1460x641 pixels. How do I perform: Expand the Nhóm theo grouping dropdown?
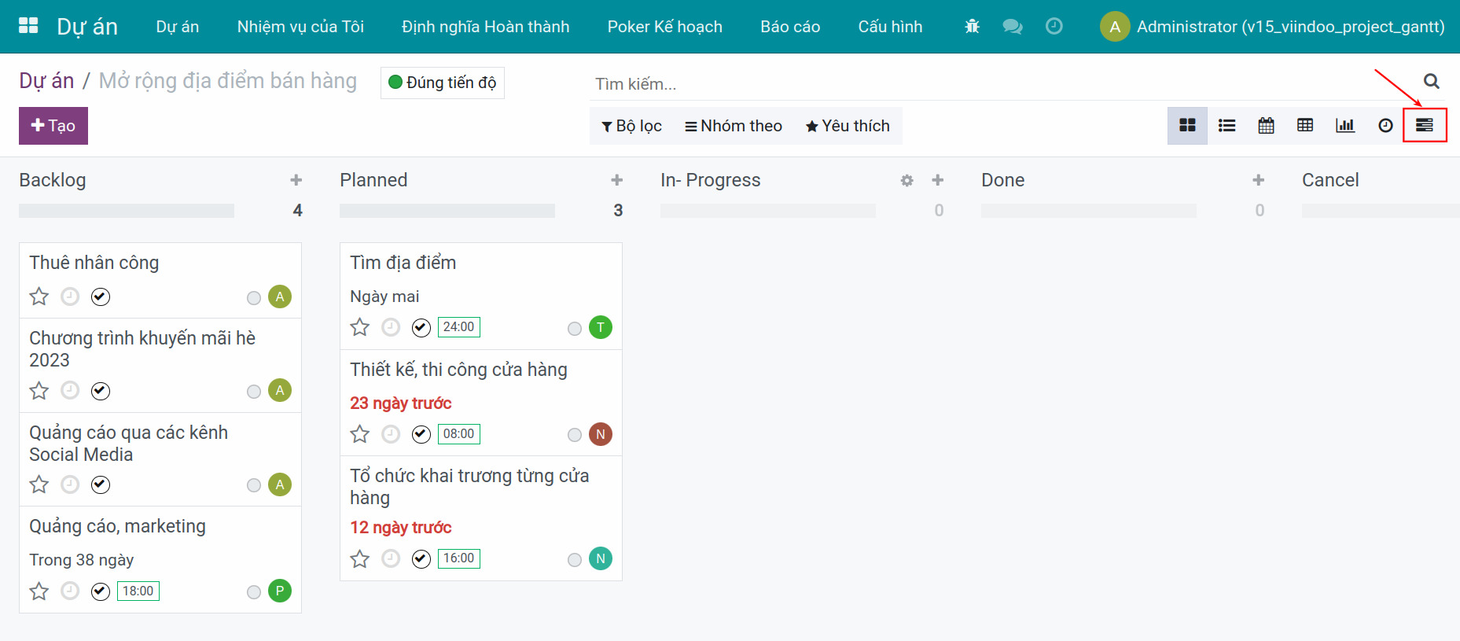[734, 126]
